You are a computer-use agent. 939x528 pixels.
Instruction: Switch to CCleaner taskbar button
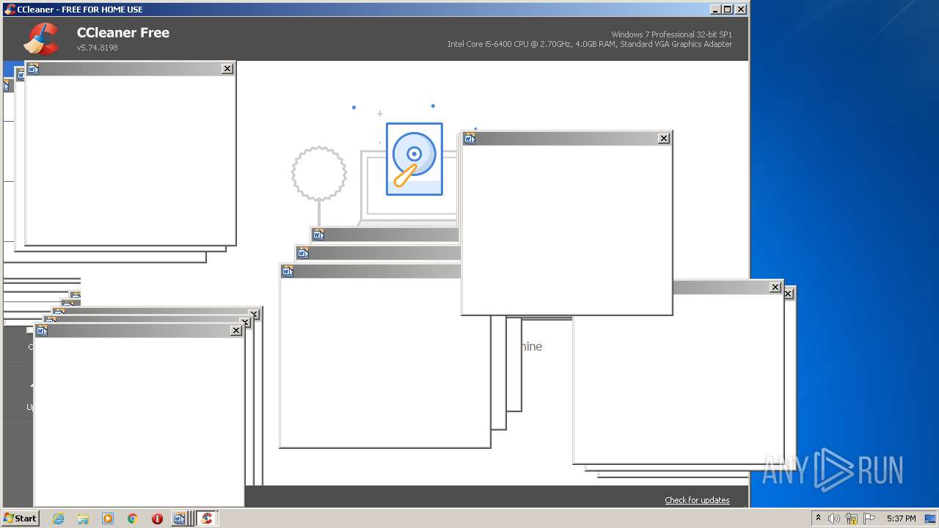[208, 518]
